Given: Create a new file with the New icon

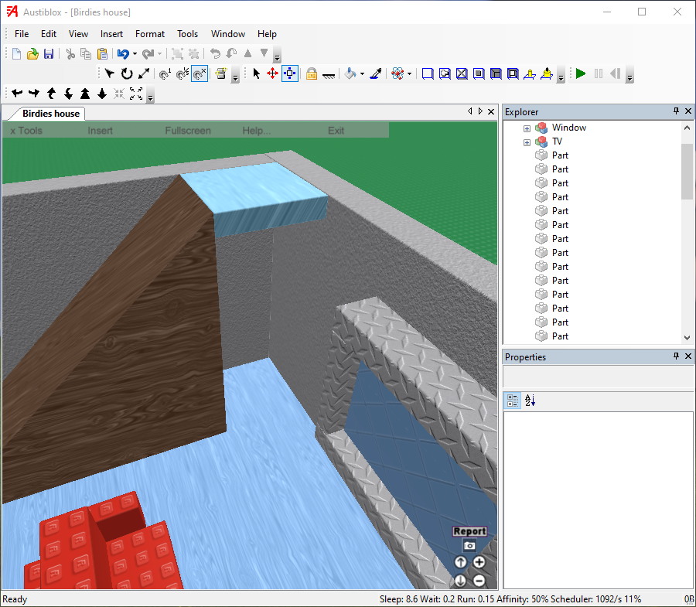Looking at the screenshot, I should click(x=16, y=54).
